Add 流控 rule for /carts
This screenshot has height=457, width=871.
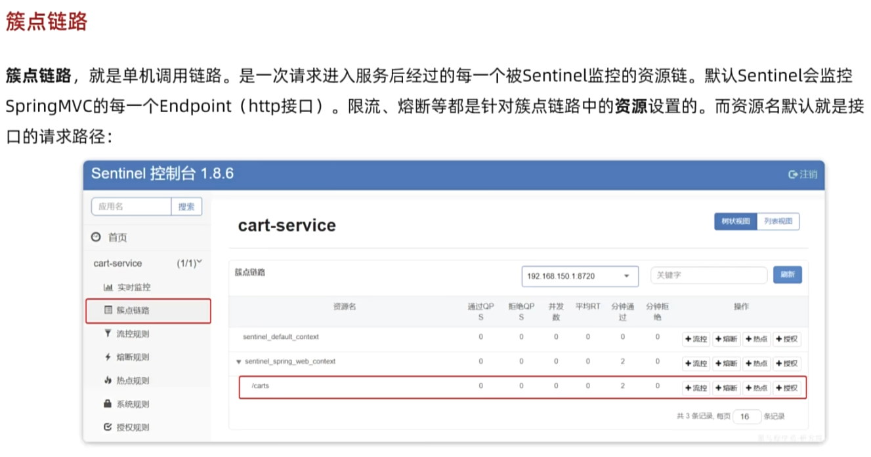tap(696, 388)
